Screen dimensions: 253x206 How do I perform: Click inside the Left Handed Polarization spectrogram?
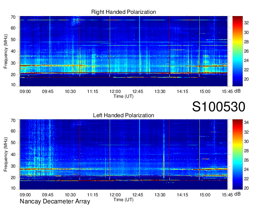(124, 154)
